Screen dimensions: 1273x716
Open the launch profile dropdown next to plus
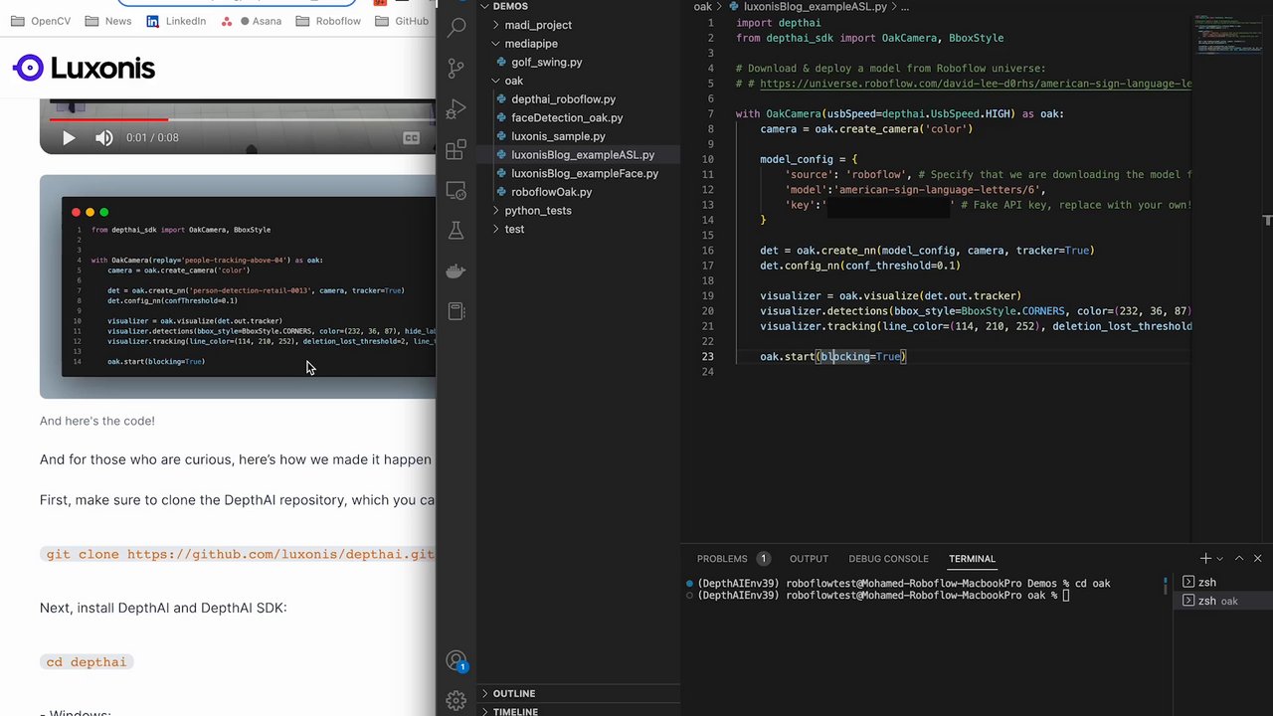click(1222, 559)
